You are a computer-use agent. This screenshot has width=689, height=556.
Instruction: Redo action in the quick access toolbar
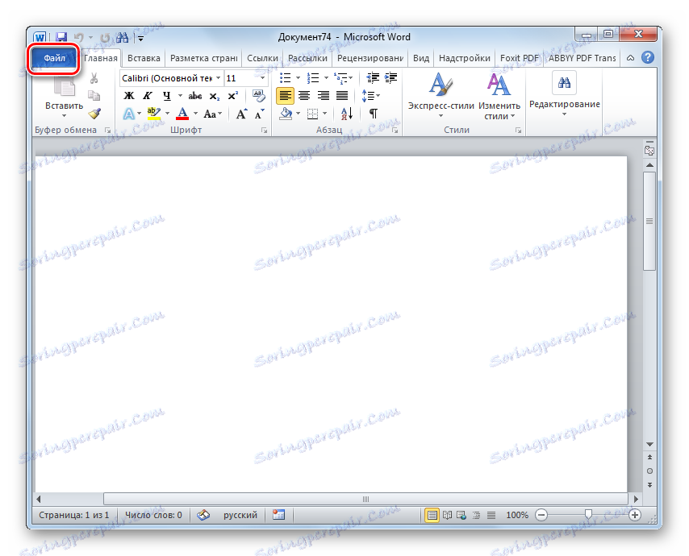tap(105, 38)
